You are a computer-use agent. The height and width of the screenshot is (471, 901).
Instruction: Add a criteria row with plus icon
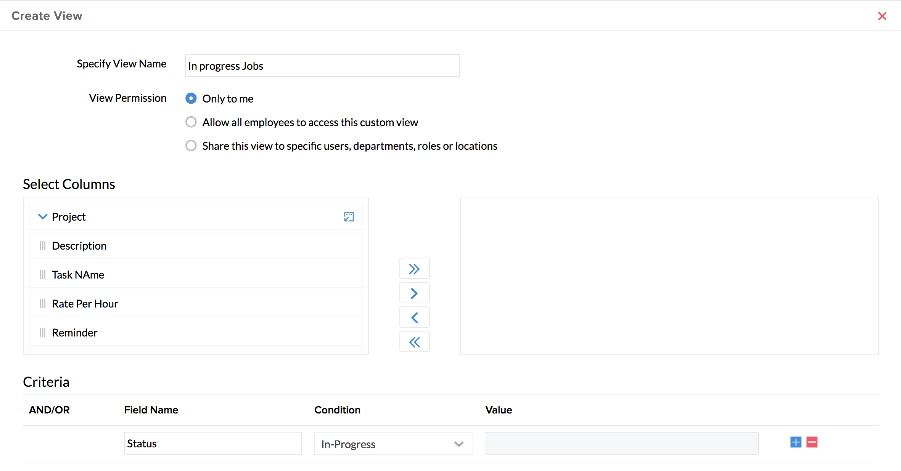click(796, 442)
